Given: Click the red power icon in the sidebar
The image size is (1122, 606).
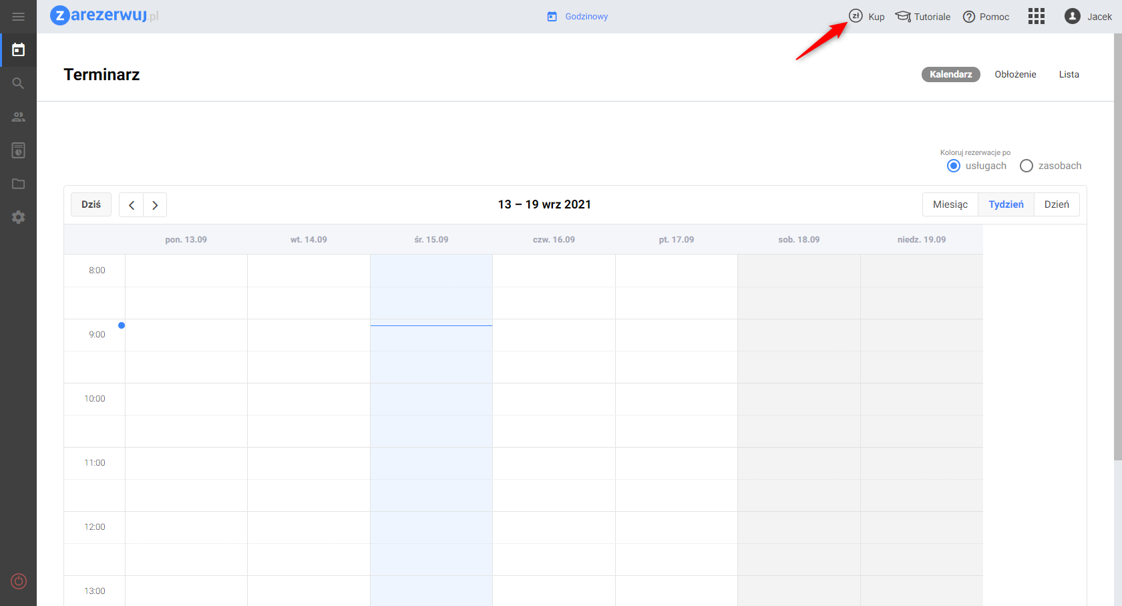Looking at the screenshot, I should (x=19, y=581).
